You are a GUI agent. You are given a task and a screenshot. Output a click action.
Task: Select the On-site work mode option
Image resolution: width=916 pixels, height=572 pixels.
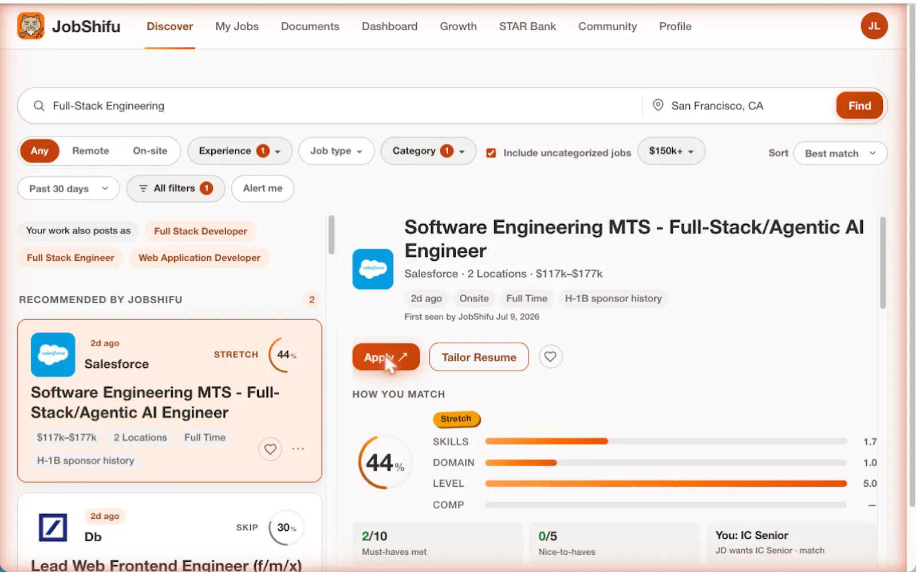150,151
